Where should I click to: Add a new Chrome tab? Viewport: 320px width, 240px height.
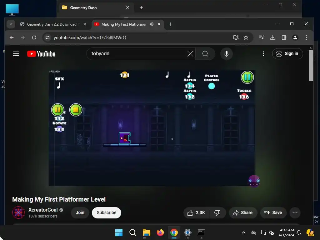tap(170, 24)
